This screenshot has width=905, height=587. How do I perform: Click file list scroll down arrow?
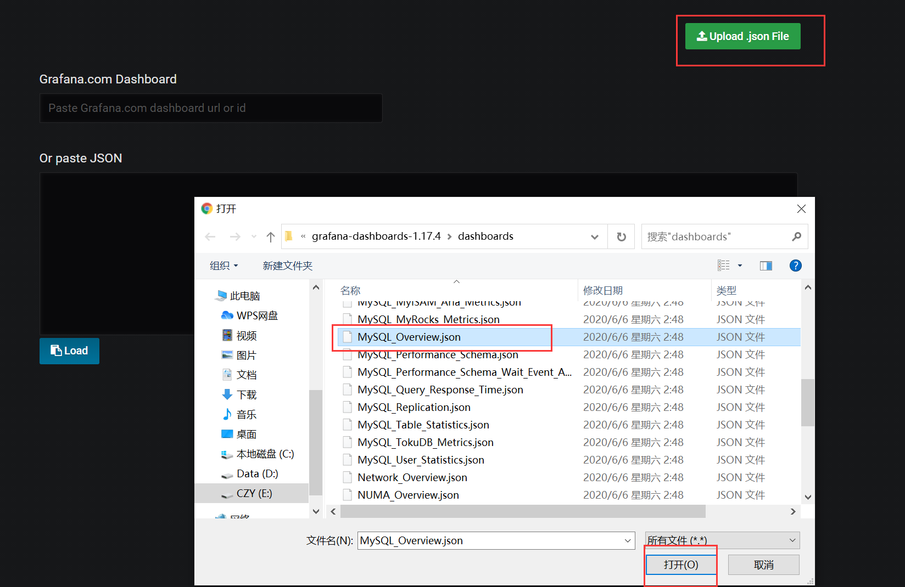[808, 497]
